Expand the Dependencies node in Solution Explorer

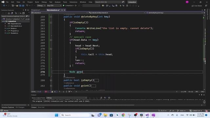[5, 24]
